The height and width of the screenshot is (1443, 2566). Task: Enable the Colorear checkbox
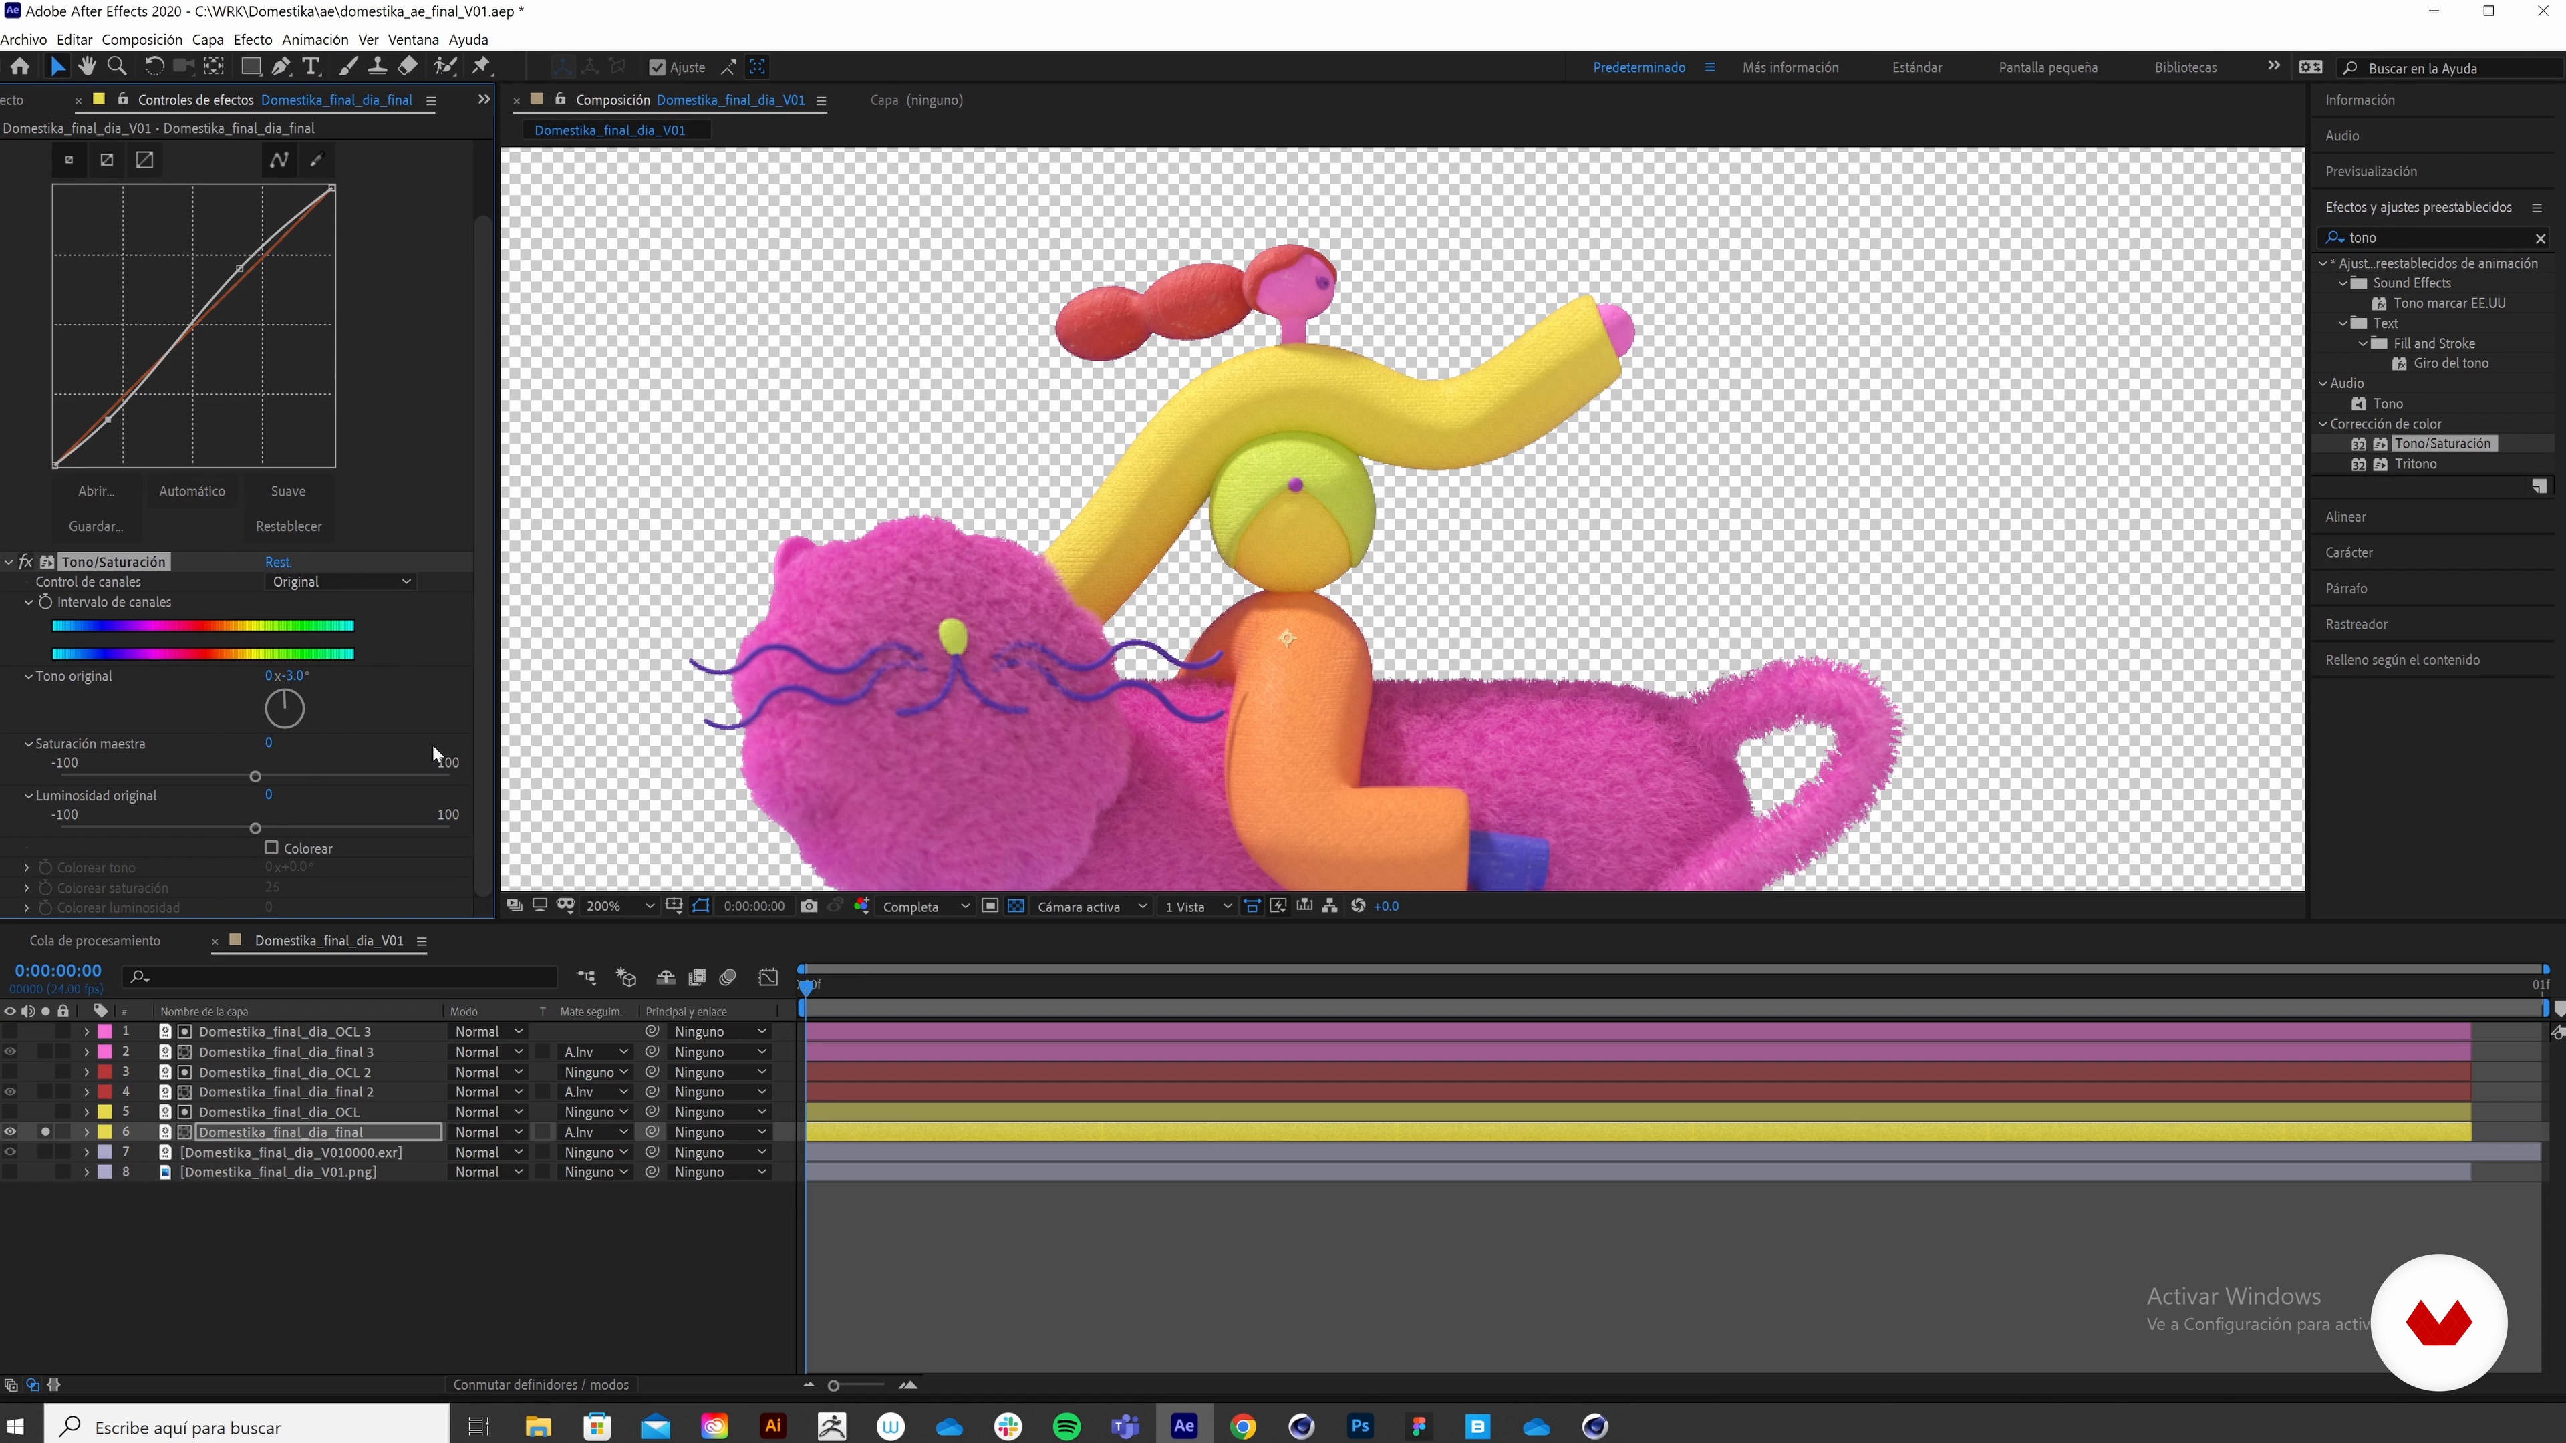coord(271,848)
